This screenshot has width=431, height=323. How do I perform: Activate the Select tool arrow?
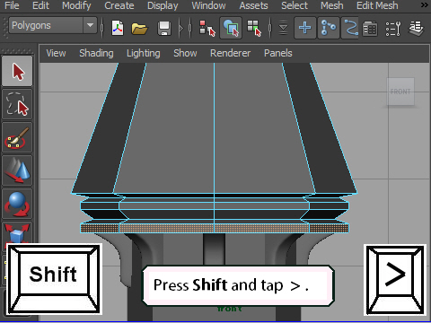tap(17, 71)
